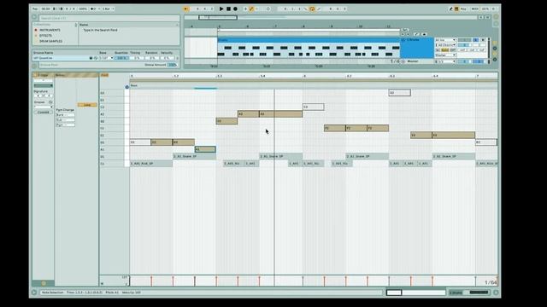Open the Master output routing dropdown
The width and height of the screenshot is (547, 307).
point(445,55)
